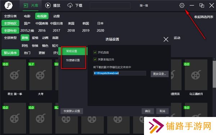Select the 片库 library tab
The height and width of the screenshot is (135, 216).
[x=31, y=5]
